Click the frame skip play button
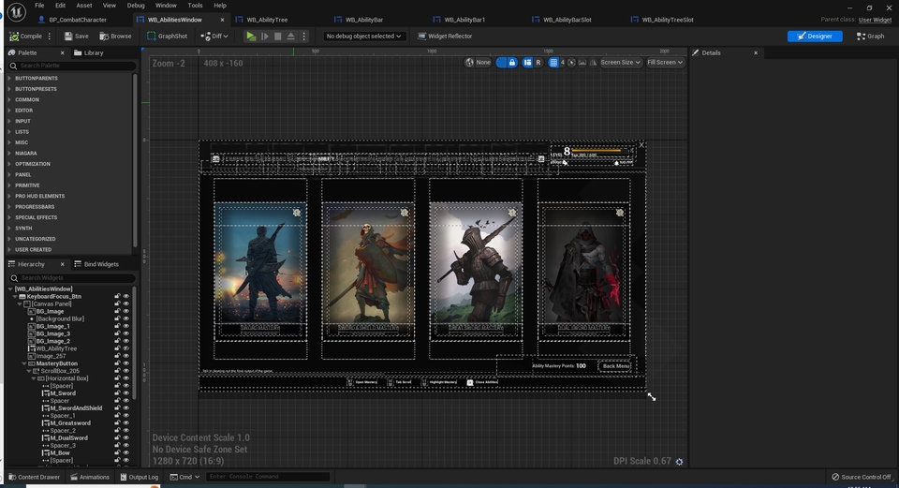The image size is (899, 488). pyautogui.click(x=264, y=37)
